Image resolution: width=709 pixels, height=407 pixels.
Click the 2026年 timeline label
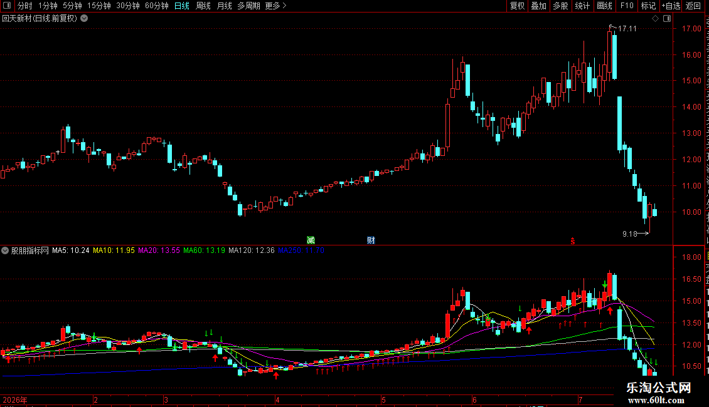(15, 399)
